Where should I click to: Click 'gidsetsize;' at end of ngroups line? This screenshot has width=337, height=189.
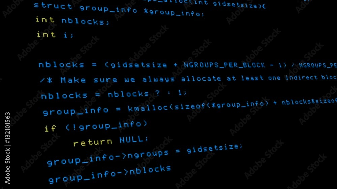pos(214,148)
